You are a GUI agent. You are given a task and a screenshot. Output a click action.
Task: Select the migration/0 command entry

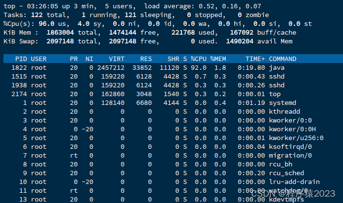pyautogui.click(x=290, y=156)
